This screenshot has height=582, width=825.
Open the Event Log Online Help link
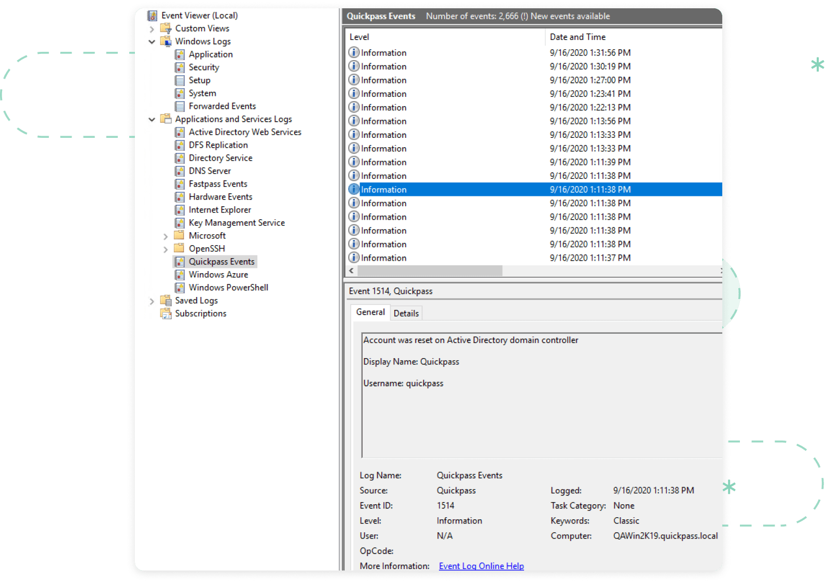click(x=482, y=566)
